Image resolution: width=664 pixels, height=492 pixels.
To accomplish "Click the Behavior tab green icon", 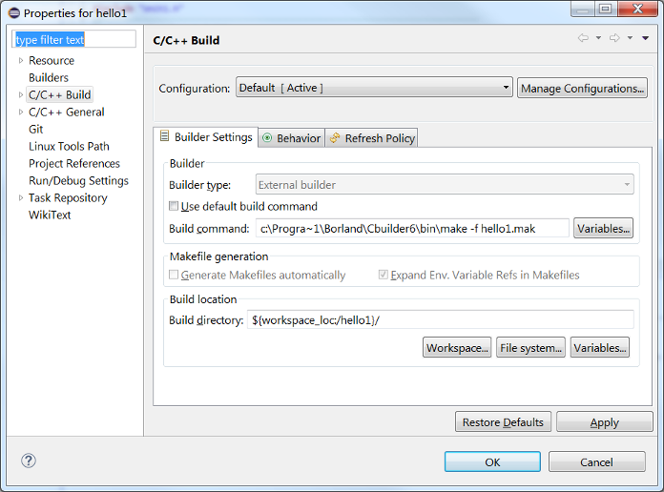I will coord(267,137).
